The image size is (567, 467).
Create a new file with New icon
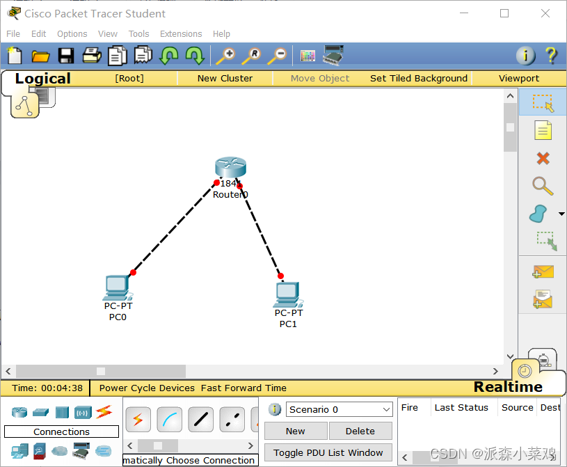coord(14,56)
